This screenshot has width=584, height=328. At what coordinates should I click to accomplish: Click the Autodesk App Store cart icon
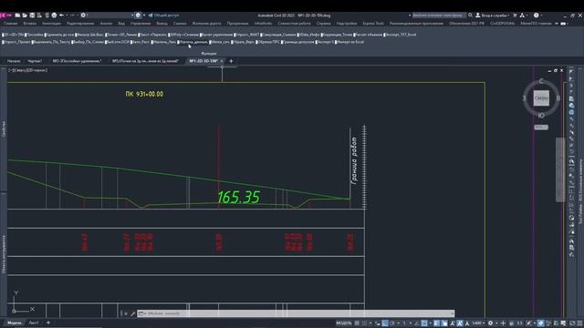pyautogui.click(x=515, y=15)
